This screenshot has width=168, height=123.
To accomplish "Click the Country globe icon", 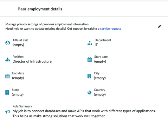I will coord(89,93).
